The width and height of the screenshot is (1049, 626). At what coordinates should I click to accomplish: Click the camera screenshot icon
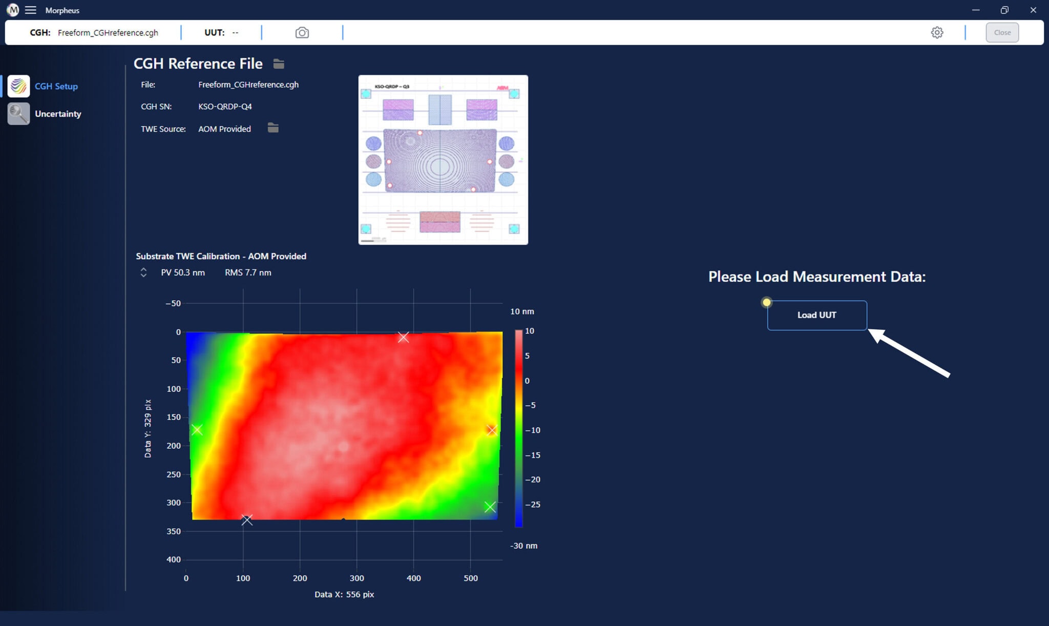click(302, 33)
